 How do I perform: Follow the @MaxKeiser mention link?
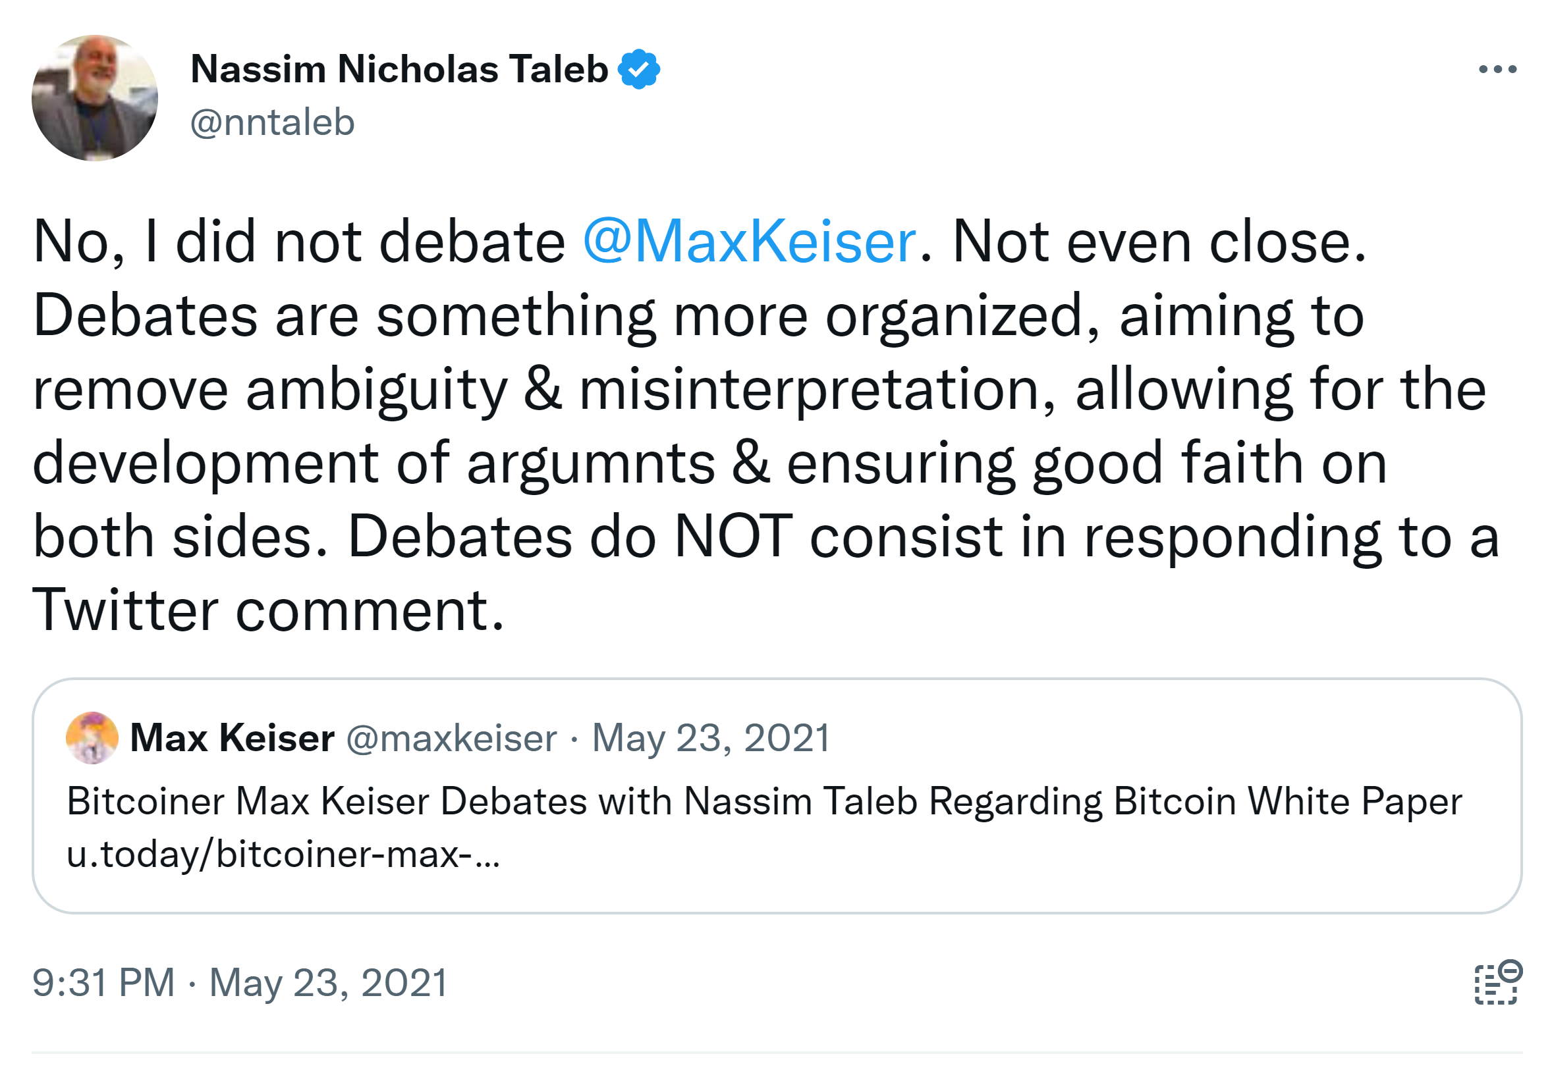click(x=749, y=241)
